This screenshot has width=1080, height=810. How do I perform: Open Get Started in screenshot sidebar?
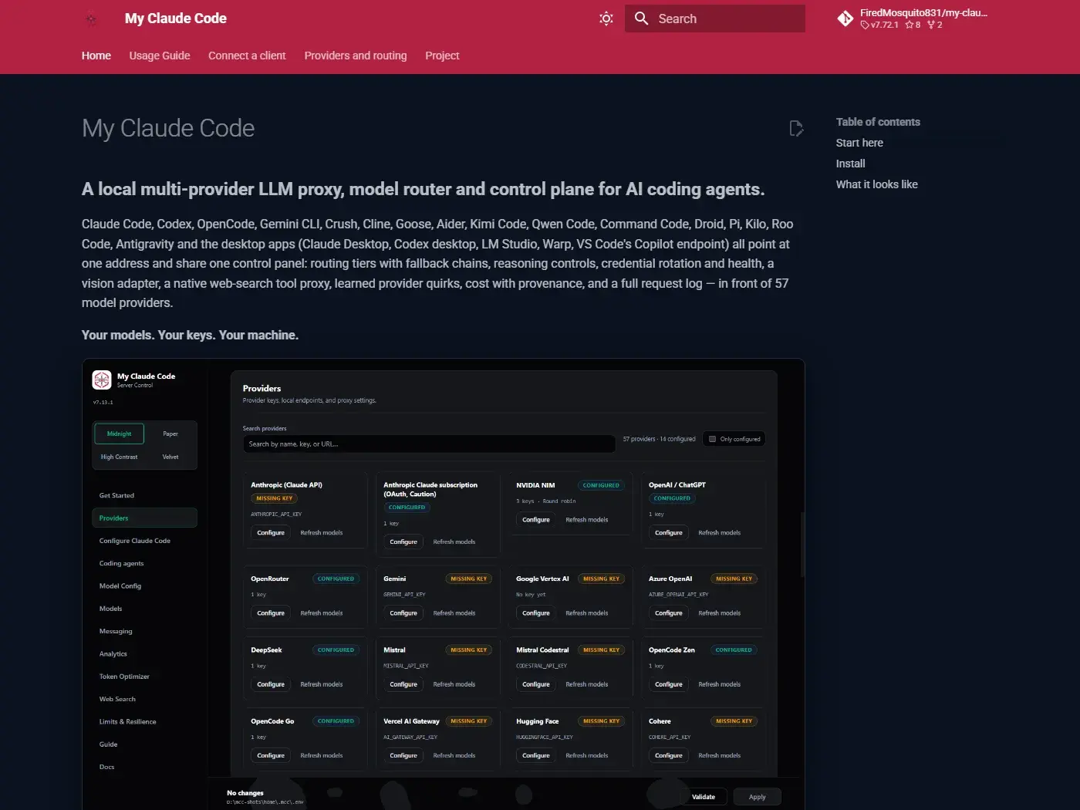click(144, 495)
